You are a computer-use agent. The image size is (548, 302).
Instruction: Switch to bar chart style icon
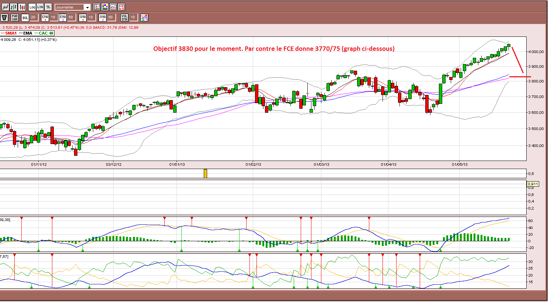pyautogui.click(x=14, y=7)
